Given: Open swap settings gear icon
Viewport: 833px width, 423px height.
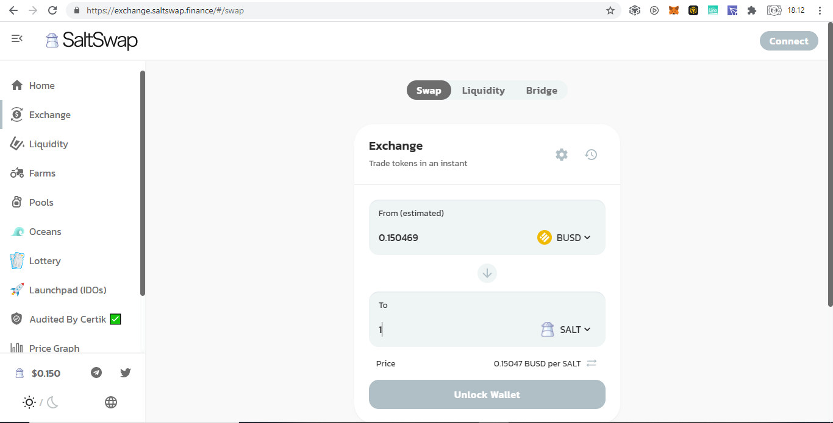Looking at the screenshot, I should [562, 155].
